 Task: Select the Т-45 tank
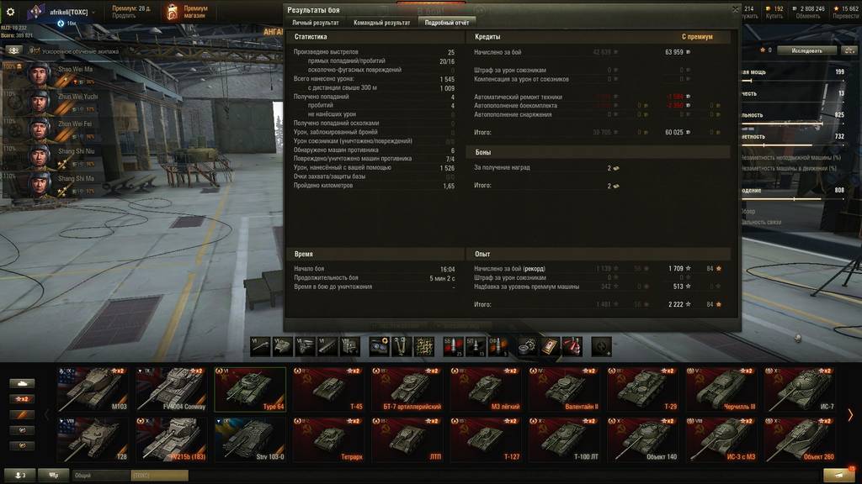click(329, 389)
